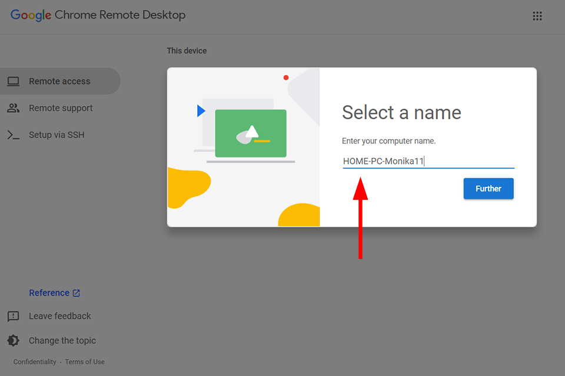Open the Remote support section
This screenshot has height=376, width=565.
pyautogui.click(x=60, y=108)
